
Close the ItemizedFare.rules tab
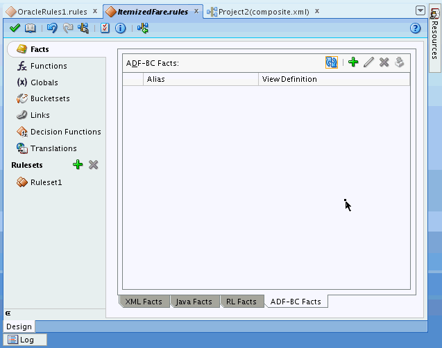point(196,11)
